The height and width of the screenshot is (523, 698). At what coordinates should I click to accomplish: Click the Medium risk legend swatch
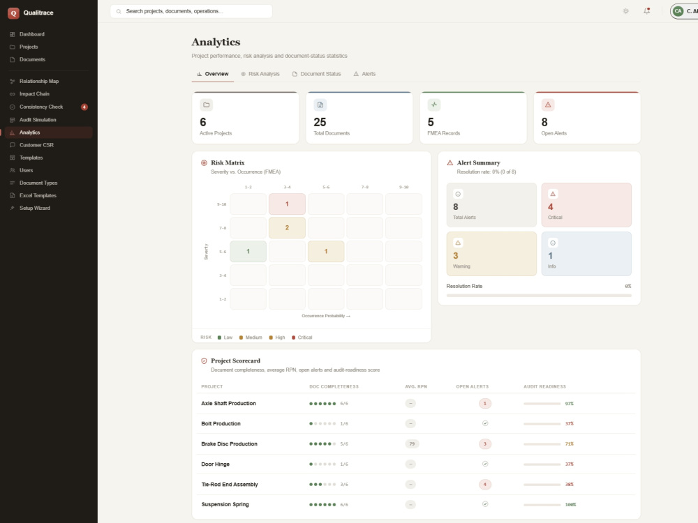click(x=242, y=338)
